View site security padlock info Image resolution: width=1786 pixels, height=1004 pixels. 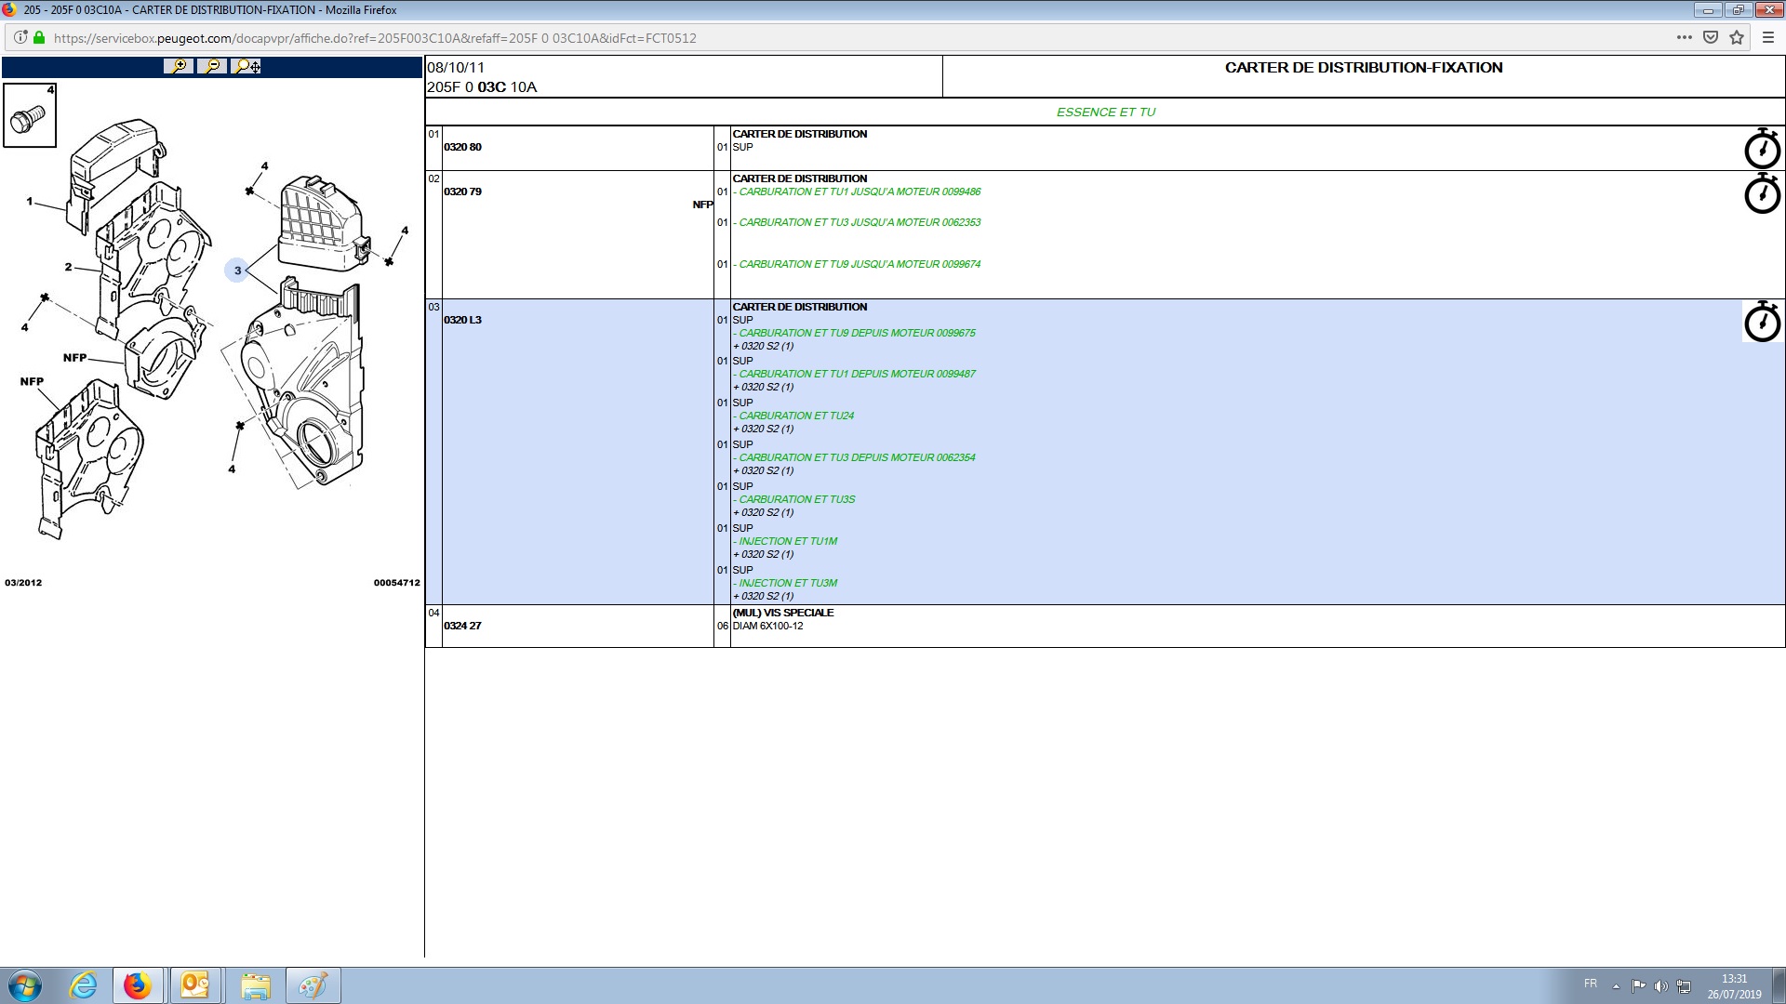pos(39,38)
